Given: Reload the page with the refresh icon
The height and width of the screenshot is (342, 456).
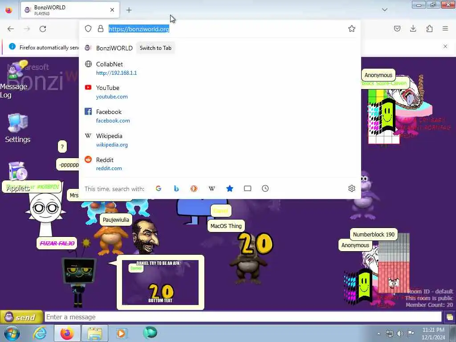Looking at the screenshot, I should (x=43, y=29).
